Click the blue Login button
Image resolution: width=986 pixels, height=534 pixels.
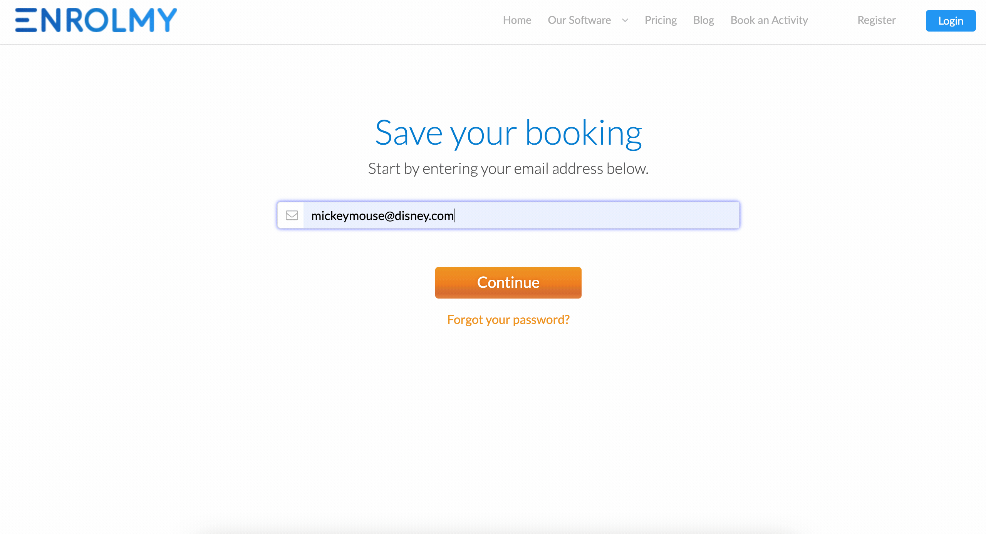coord(951,21)
